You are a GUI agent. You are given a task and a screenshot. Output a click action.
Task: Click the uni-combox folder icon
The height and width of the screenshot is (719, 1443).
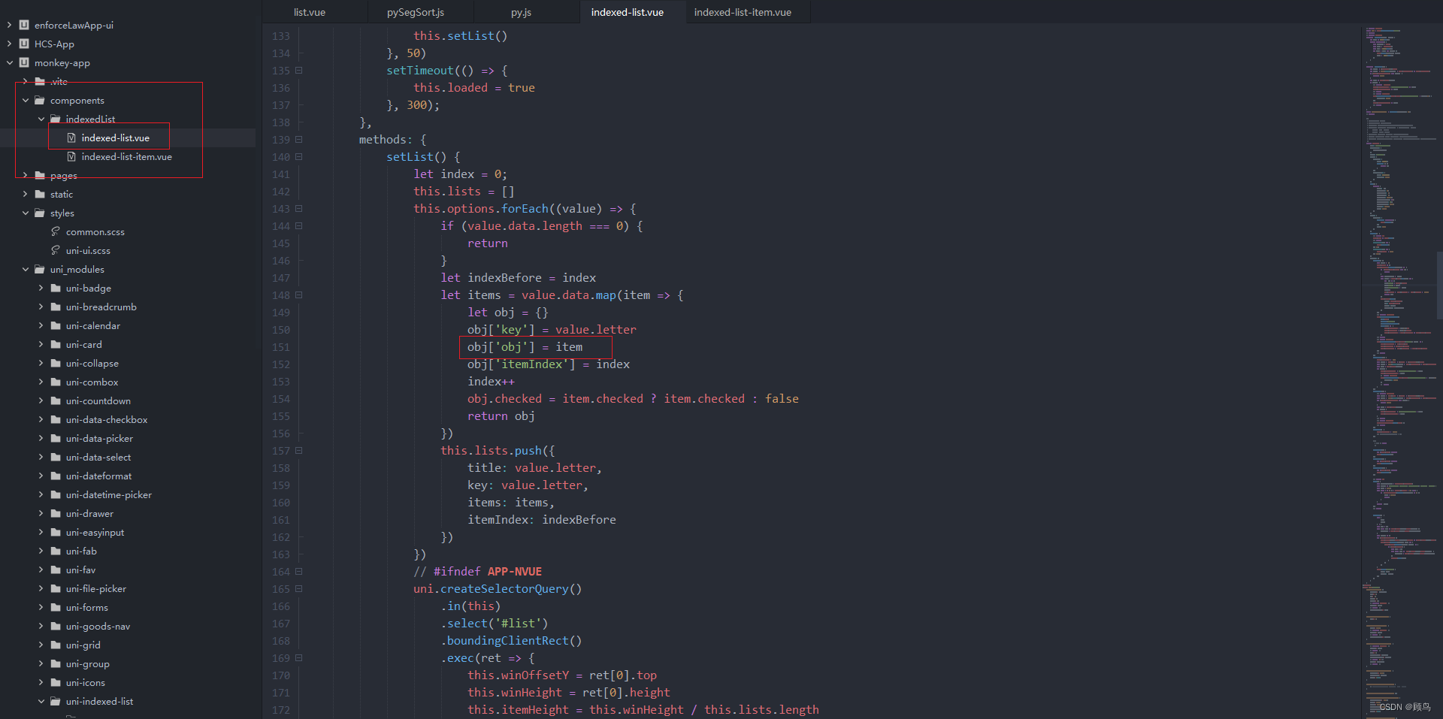[56, 382]
